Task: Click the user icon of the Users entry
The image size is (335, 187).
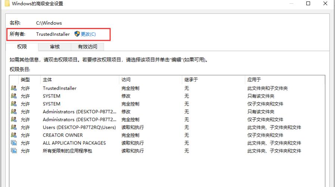Action: coord(14,127)
